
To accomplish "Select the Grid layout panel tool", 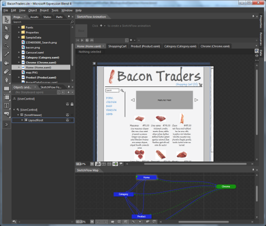I will coord(6,97).
